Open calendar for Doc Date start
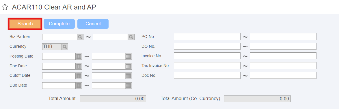 point(79,66)
